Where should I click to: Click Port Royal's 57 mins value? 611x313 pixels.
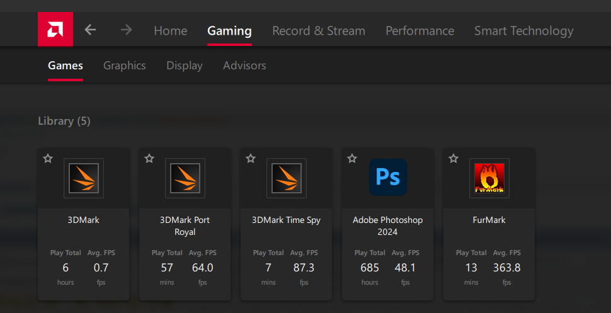(x=167, y=268)
